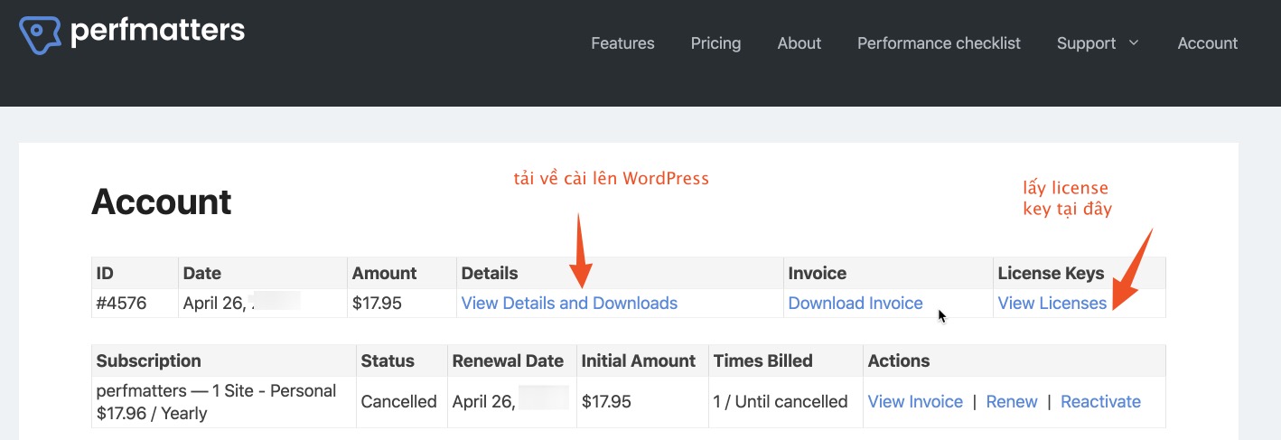The height and width of the screenshot is (440, 1281).
Task: Click View Details and Downloads link
Action: click(x=569, y=304)
